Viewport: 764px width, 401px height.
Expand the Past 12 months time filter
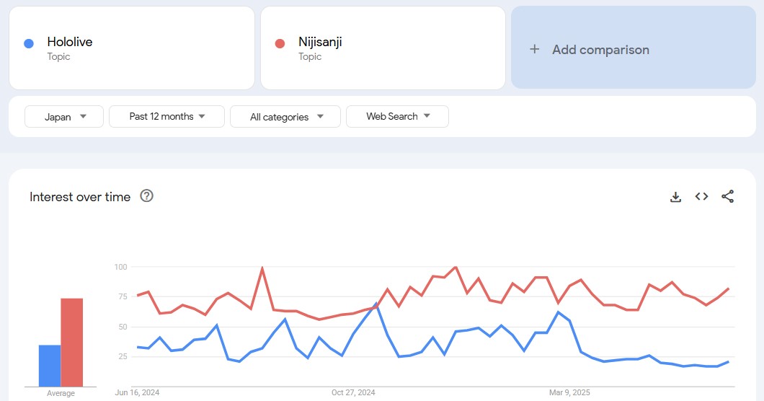click(166, 117)
